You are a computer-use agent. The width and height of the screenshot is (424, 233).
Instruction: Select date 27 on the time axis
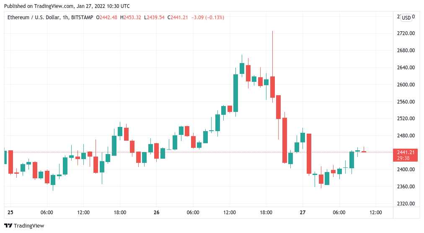click(x=302, y=213)
